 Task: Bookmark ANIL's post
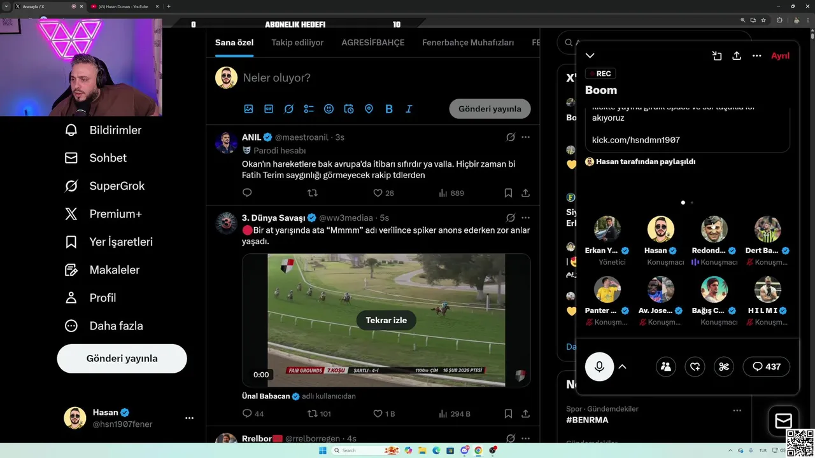point(508,193)
